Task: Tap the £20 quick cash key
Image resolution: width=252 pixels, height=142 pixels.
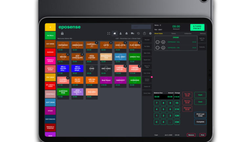Action: click(177, 115)
